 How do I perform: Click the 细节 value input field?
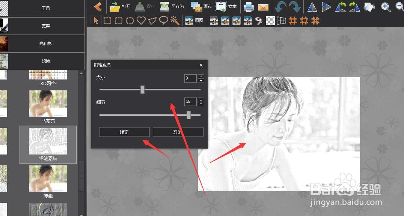click(x=190, y=101)
